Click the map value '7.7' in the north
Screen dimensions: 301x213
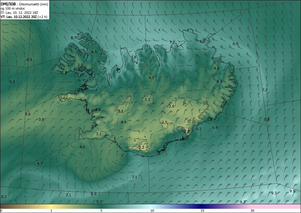click(172, 42)
